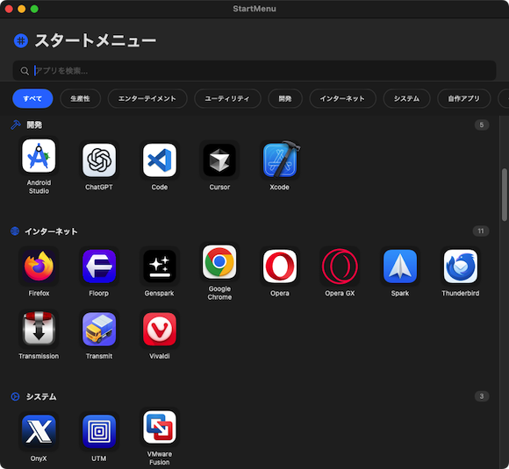Click the Thunderbird label text
The height and width of the screenshot is (469, 509).
coord(461,293)
